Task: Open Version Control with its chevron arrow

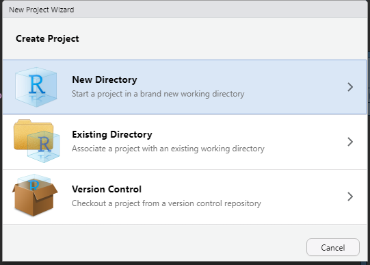Action: tap(350, 197)
